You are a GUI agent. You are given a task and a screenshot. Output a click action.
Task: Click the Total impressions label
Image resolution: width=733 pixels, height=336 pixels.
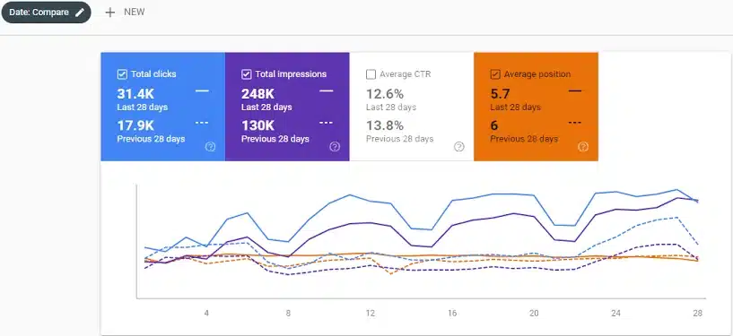click(291, 74)
